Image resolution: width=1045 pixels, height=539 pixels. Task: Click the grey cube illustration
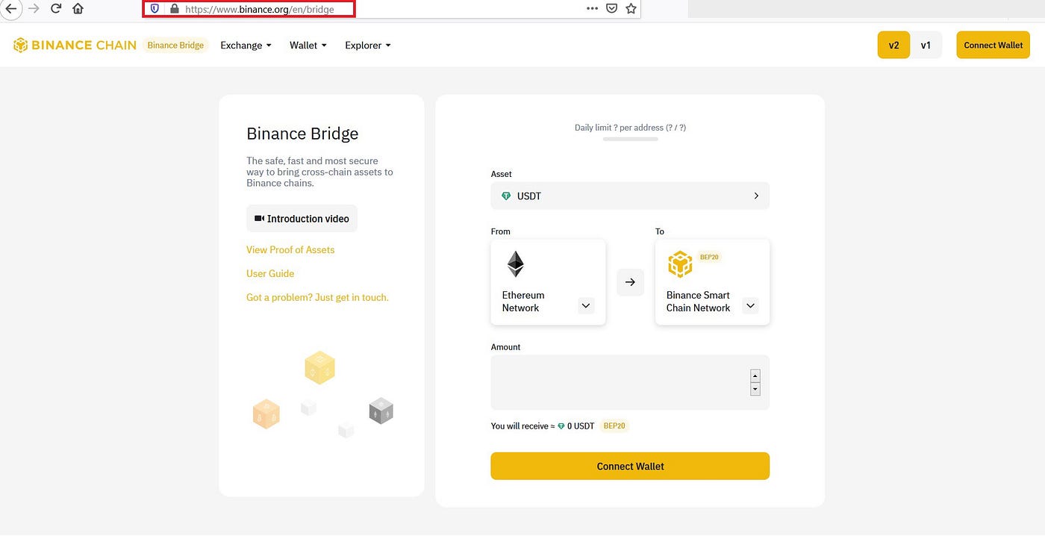(x=381, y=411)
